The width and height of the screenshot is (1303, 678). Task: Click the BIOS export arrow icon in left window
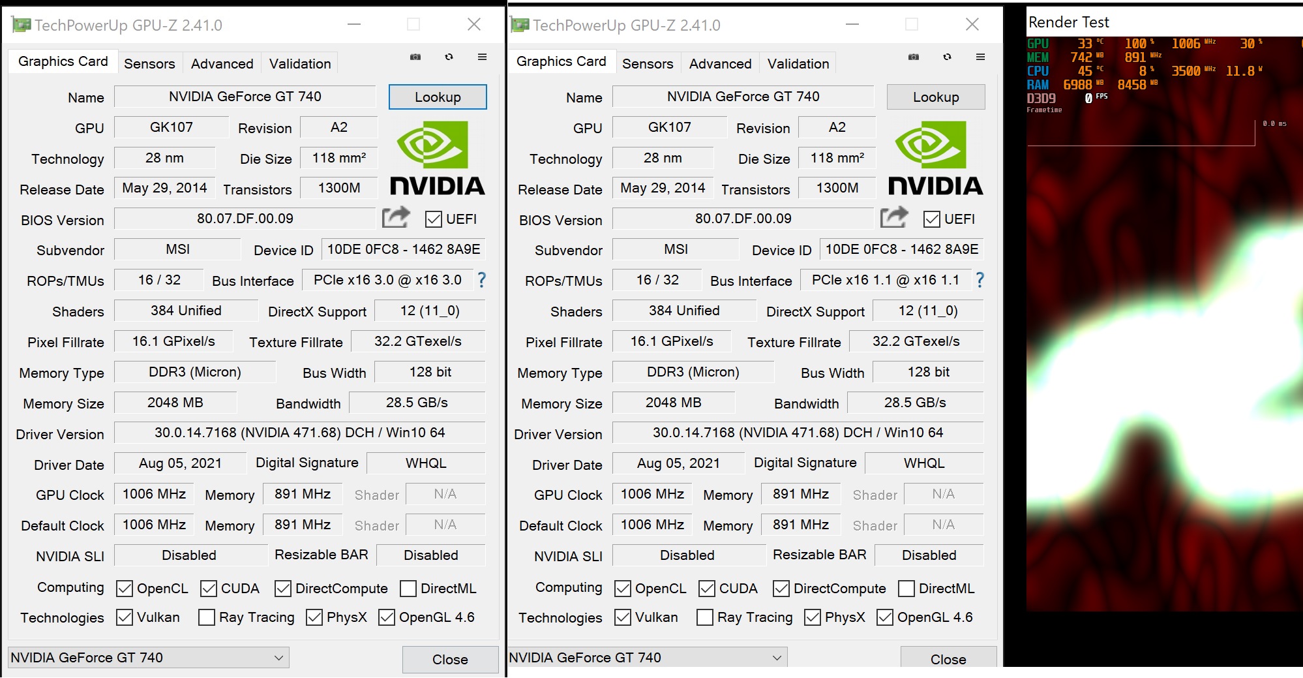pos(396,217)
